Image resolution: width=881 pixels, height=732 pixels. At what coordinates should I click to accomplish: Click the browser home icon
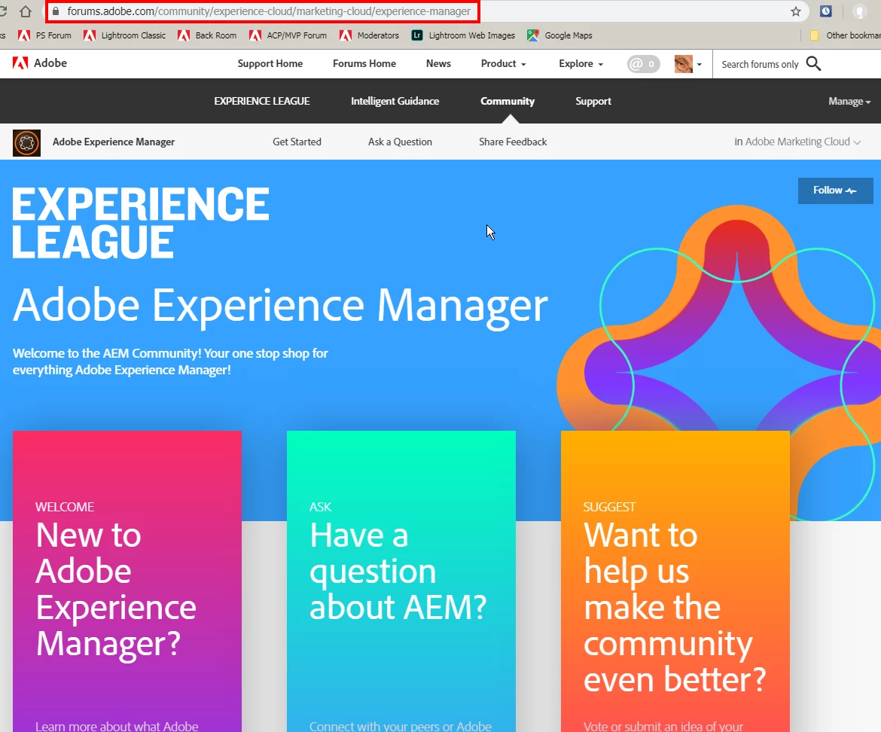coord(26,11)
